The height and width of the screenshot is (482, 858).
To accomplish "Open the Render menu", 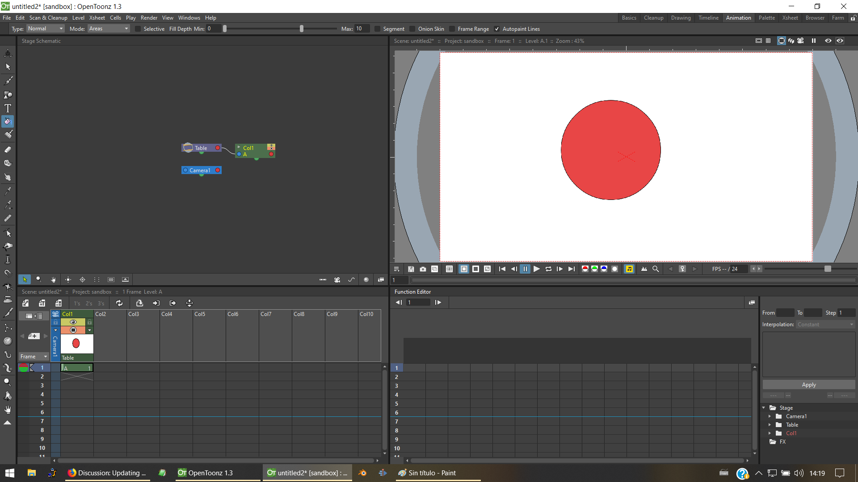I will tap(148, 18).
